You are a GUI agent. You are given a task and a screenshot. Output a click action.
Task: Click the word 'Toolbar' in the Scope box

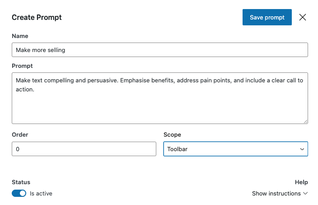[177, 149]
